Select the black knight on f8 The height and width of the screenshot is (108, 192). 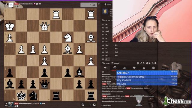click(33, 95)
